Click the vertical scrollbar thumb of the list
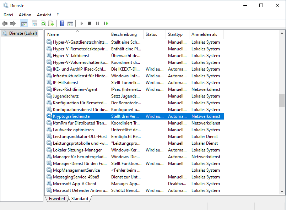Viewport: 286px width, 210px height. pyautogui.click(x=282, y=100)
